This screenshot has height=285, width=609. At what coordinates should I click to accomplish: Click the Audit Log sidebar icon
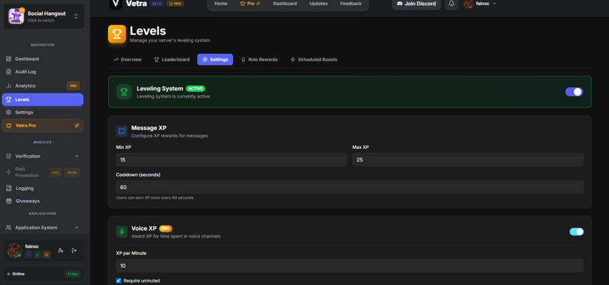pos(9,71)
